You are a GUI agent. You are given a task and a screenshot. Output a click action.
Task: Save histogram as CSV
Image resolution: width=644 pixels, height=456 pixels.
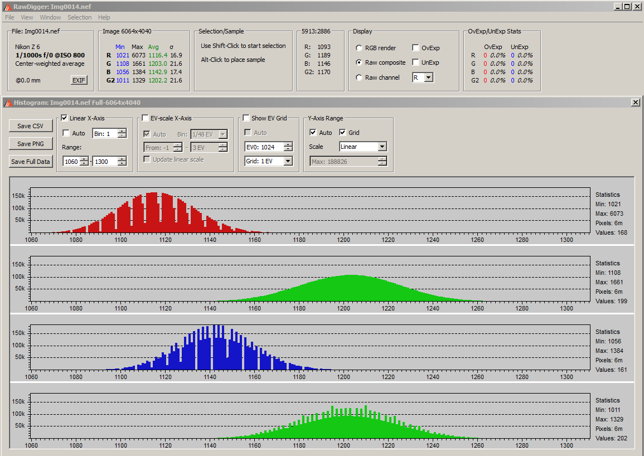click(x=30, y=126)
